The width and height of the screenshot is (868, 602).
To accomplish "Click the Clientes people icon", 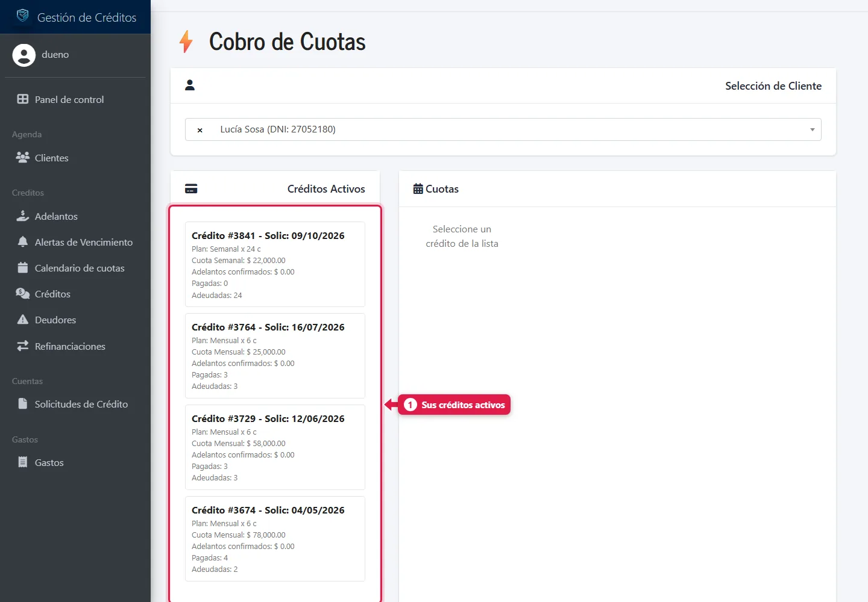I will click(23, 158).
